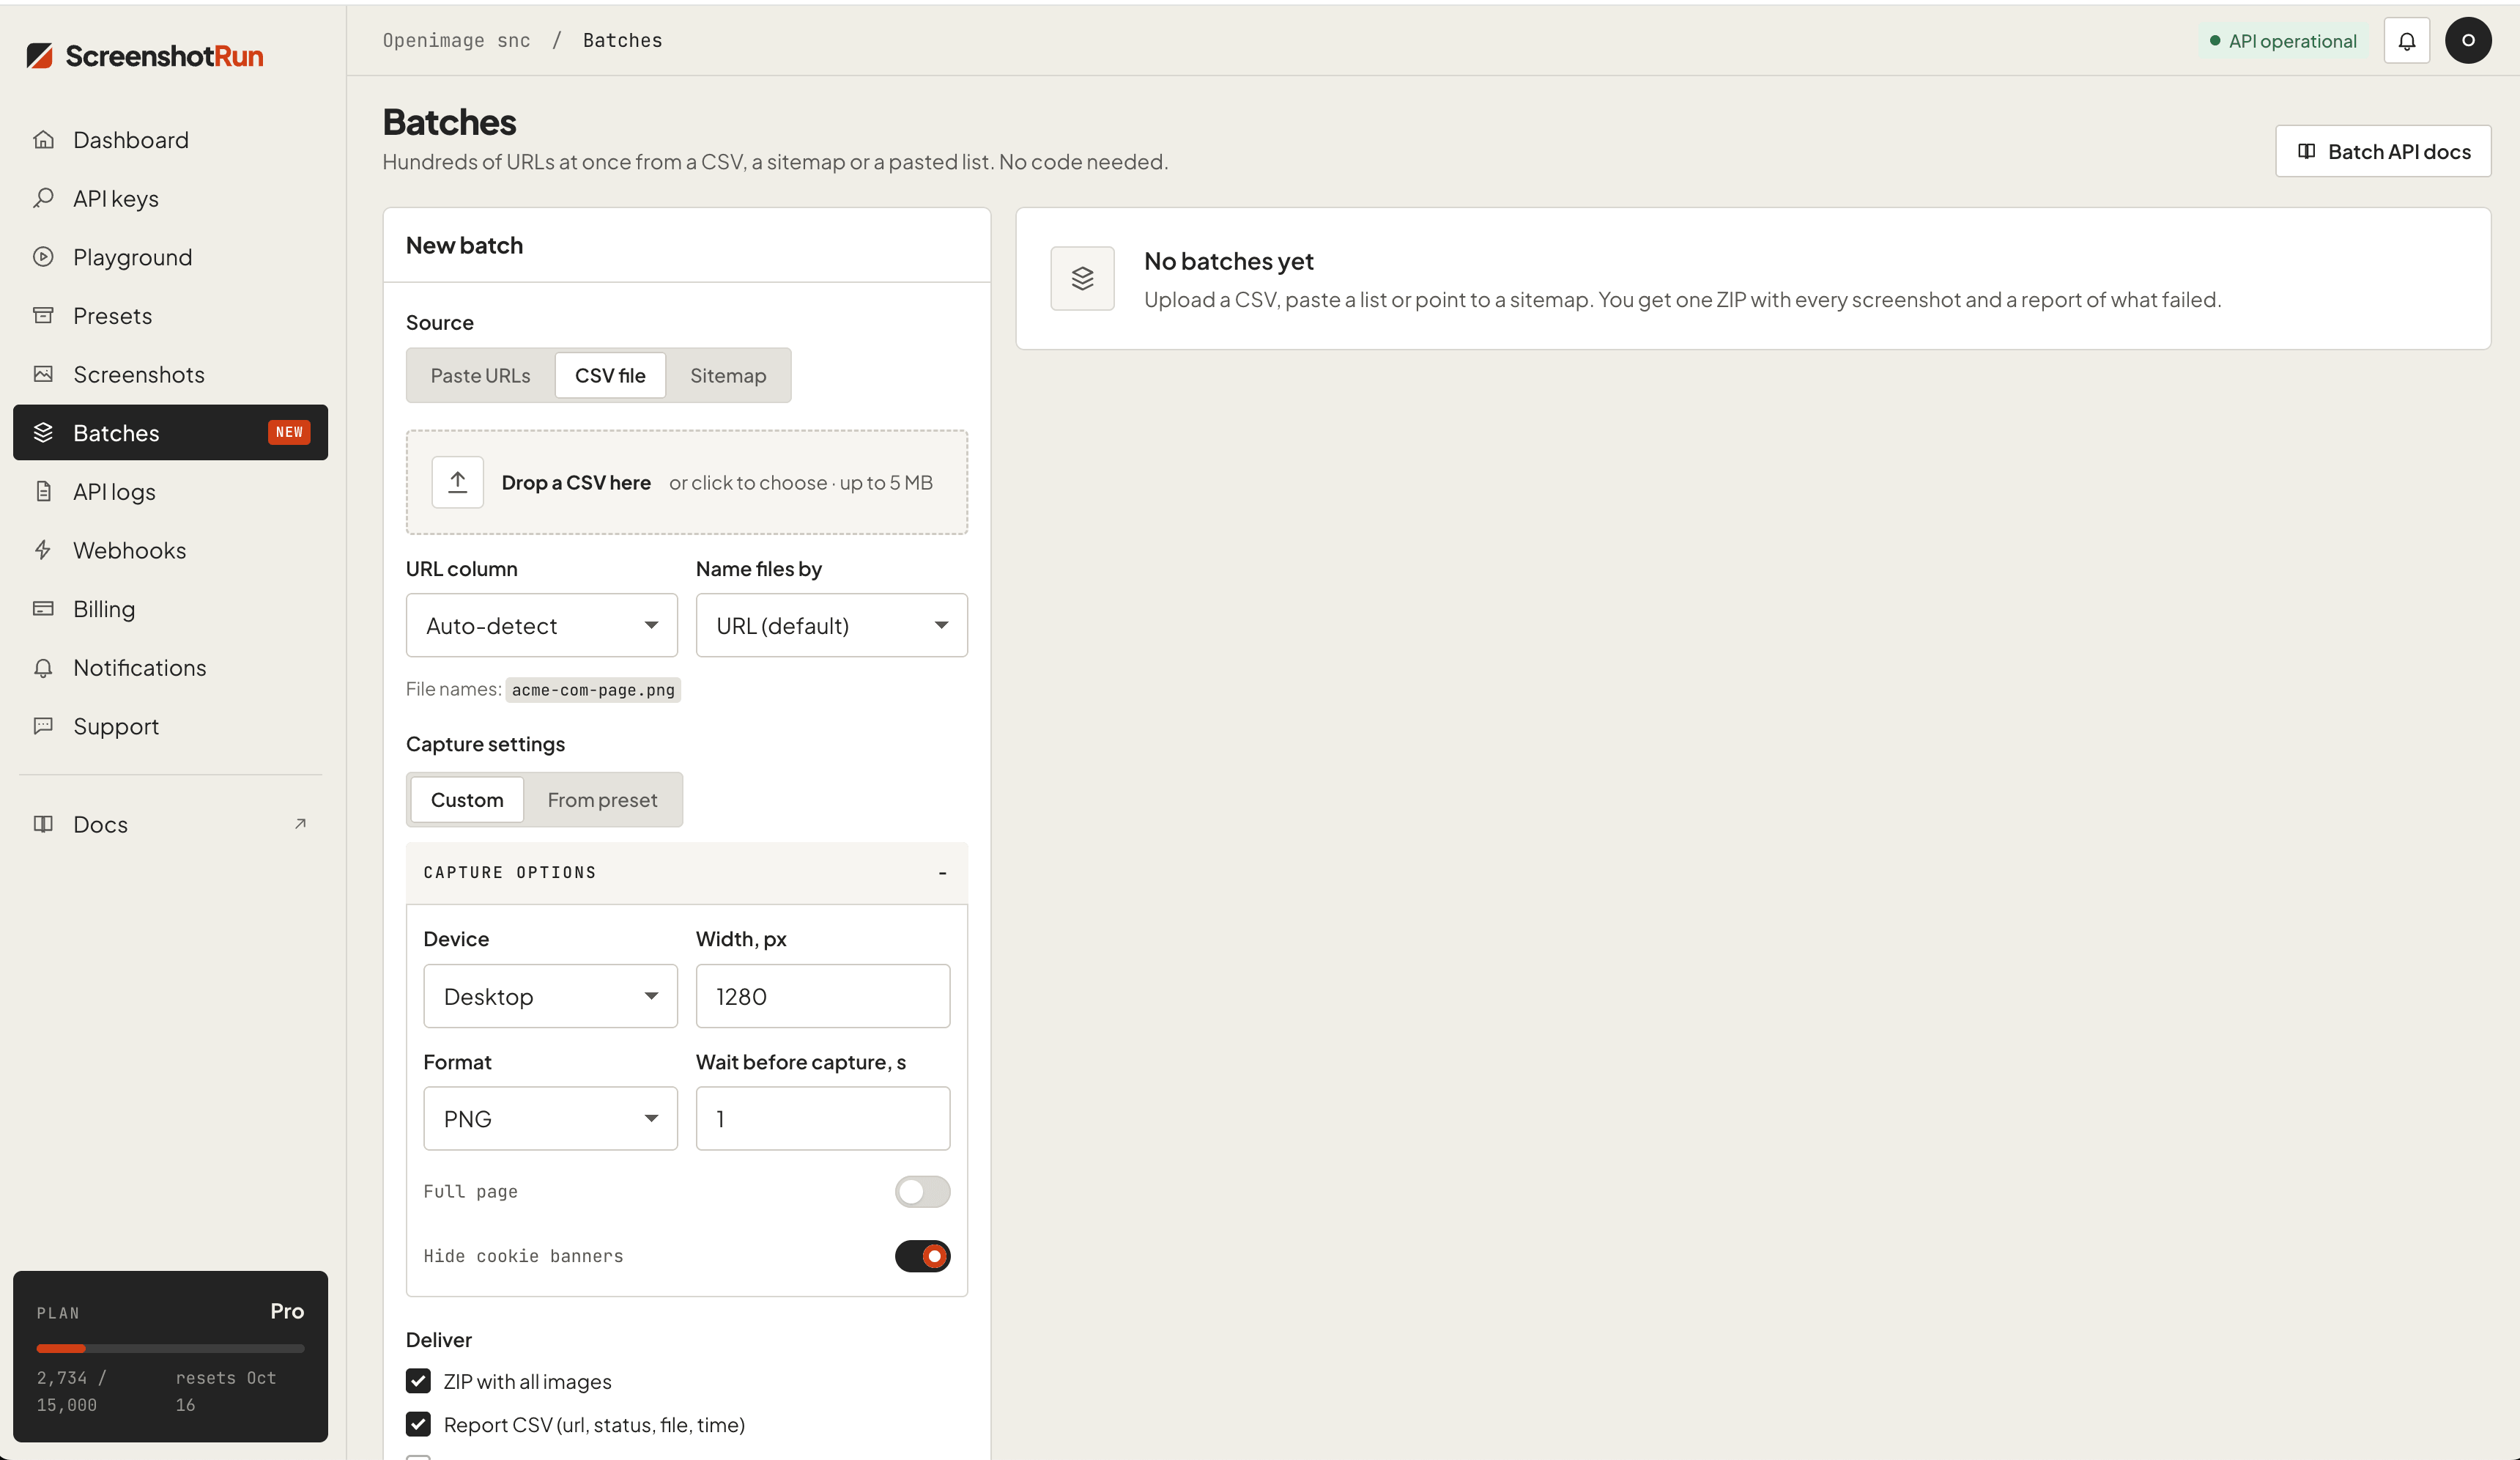Click the Docs book icon in sidebar
Viewport: 2520px width, 1460px height.
coord(43,824)
